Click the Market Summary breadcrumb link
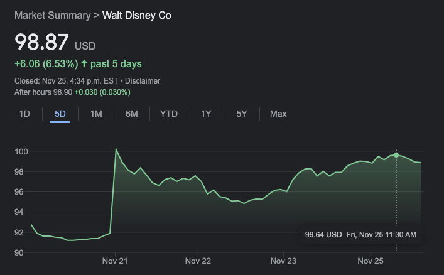Viewport: 444px width, 275px height. (52, 15)
